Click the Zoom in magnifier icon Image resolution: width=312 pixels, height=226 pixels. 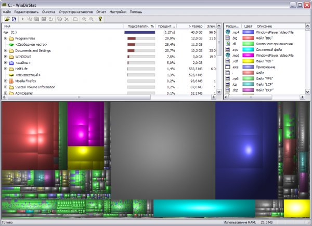tap(84, 19)
